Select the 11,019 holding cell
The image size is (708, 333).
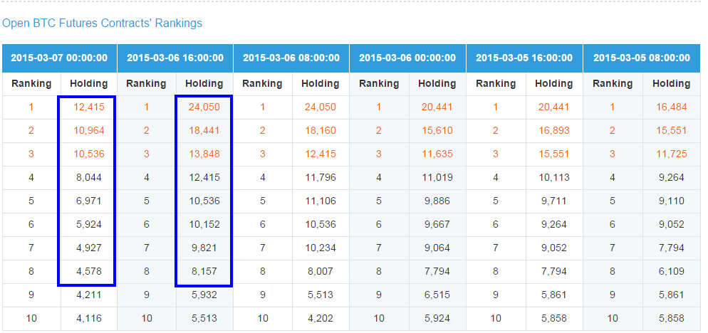tap(437, 177)
